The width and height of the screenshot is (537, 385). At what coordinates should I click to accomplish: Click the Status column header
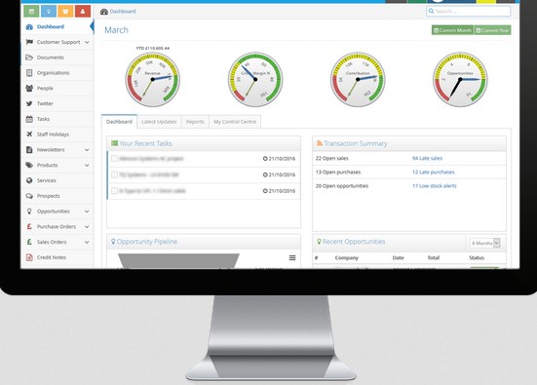coord(477,257)
